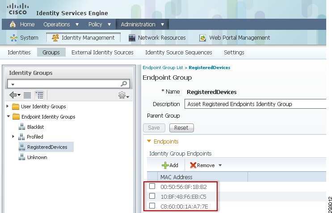Open the Operations menu

(57, 24)
